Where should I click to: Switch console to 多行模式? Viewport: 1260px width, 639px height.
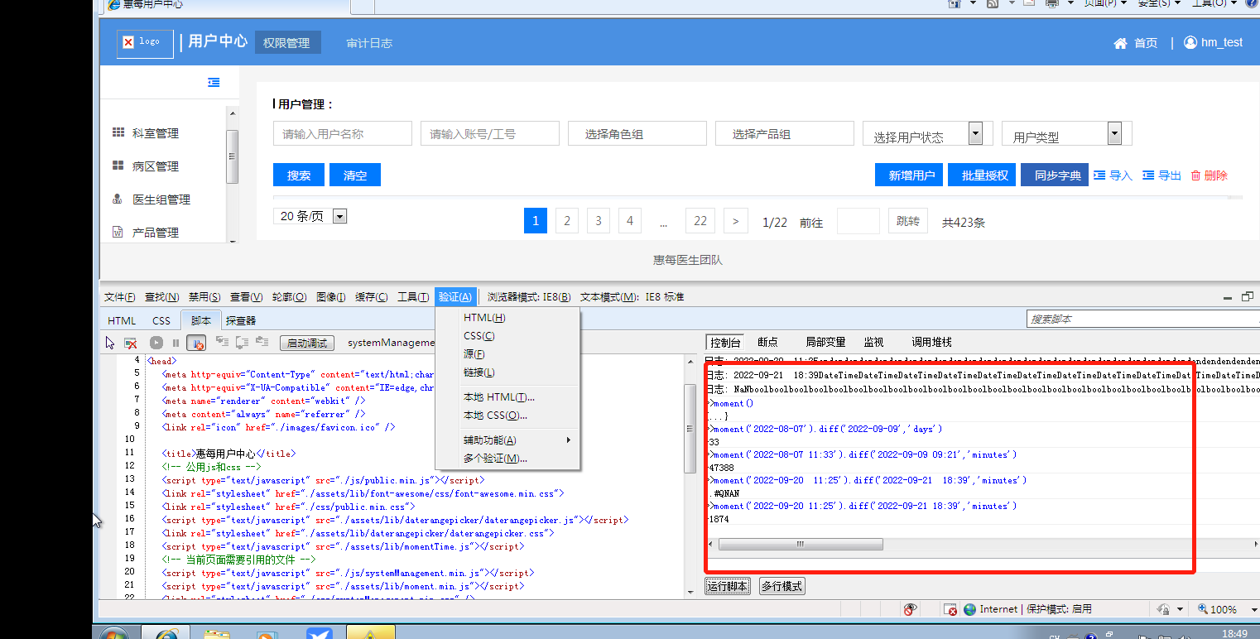[781, 586]
